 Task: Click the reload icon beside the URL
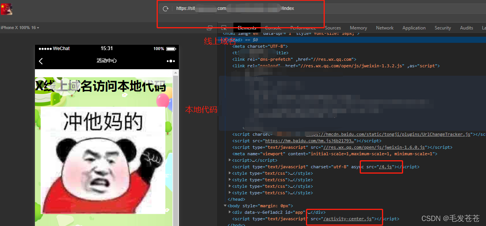click(166, 8)
